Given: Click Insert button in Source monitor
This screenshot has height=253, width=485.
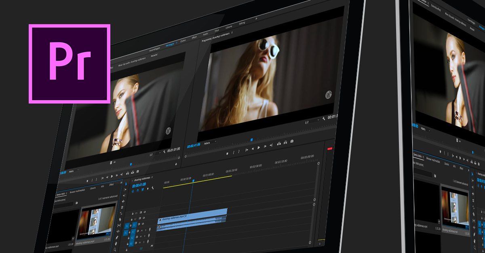Looking at the screenshot, I should click(127, 173).
